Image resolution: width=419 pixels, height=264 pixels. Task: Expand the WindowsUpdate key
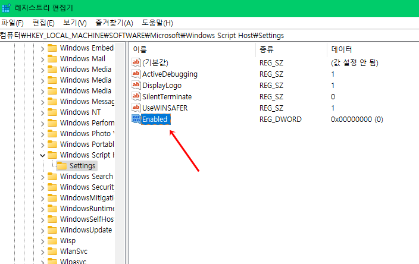pyautogui.click(x=42, y=230)
